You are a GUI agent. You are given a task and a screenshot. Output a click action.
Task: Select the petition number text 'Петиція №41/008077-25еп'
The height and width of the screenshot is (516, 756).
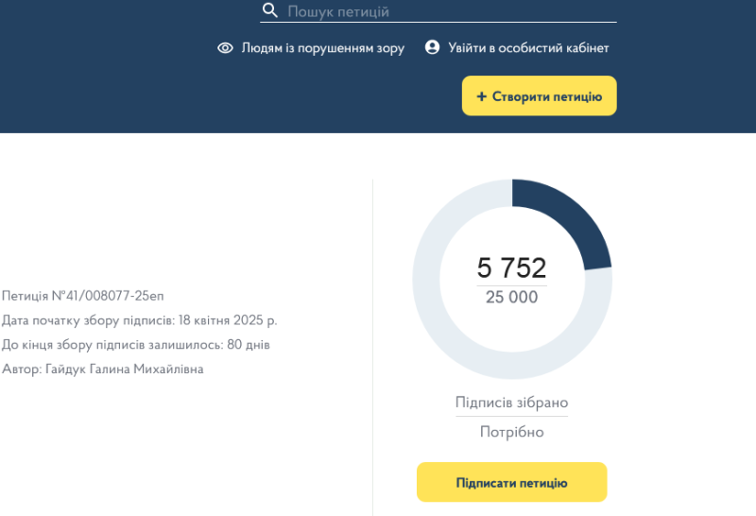(x=83, y=296)
